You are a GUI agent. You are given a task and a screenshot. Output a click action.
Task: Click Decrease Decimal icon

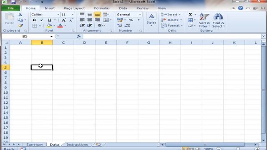(127, 25)
